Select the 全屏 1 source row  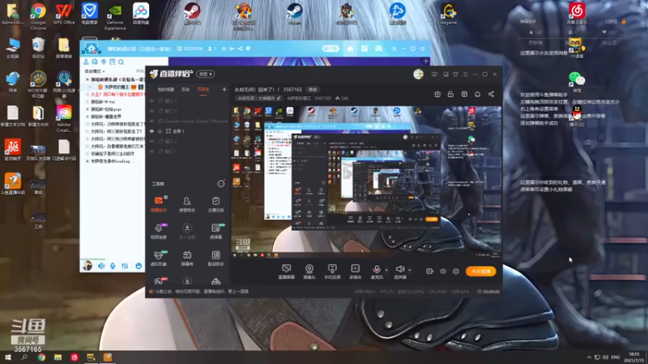click(x=188, y=131)
